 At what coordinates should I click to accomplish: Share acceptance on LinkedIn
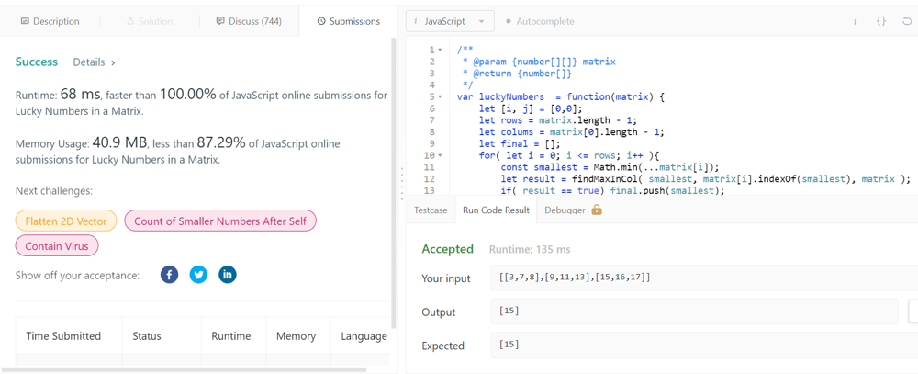click(227, 275)
